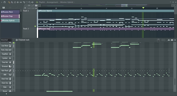
Task: Select the Slip tool
Action: (x=21, y=2)
